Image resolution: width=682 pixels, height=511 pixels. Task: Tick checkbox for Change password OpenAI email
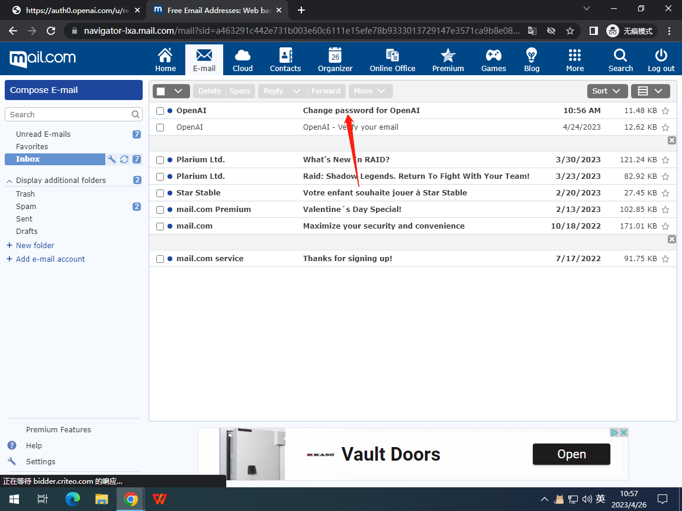160,111
